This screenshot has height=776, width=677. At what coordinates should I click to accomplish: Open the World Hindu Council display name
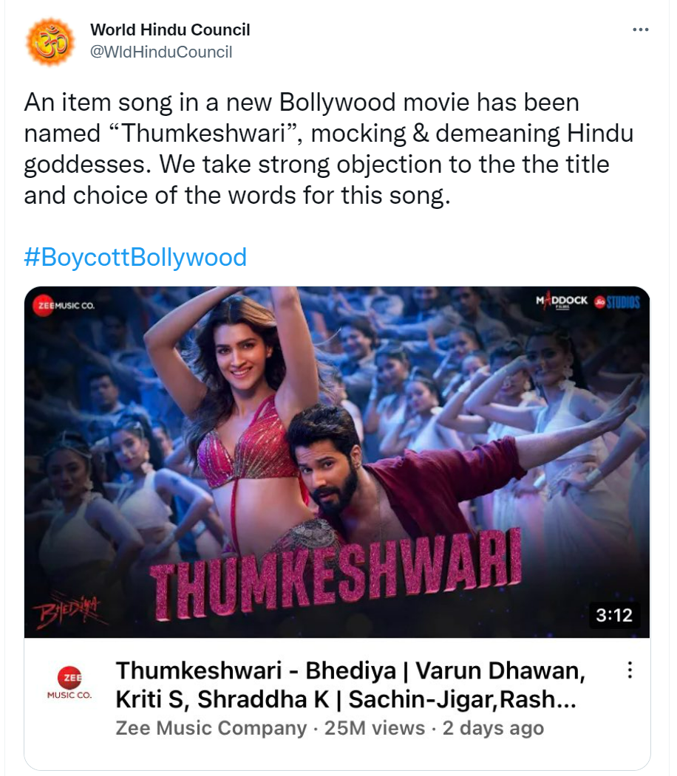(x=170, y=30)
